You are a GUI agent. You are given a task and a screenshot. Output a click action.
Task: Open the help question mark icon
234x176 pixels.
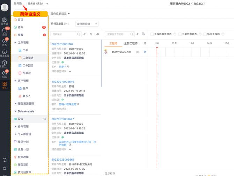[5, 160]
